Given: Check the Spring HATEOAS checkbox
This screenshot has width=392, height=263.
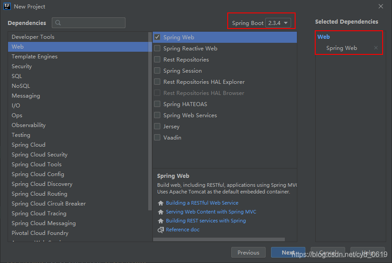Looking at the screenshot, I should [157, 104].
